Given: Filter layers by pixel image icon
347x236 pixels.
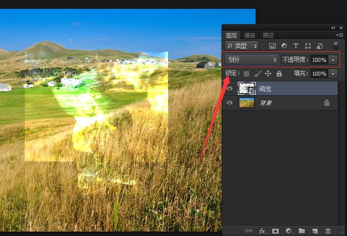Looking at the screenshot, I should (272, 46).
